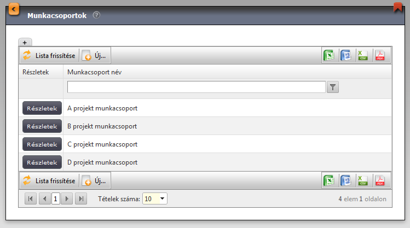410x228 pixels.
Task: Apply the filter funnel icon
Action: (x=333, y=87)
